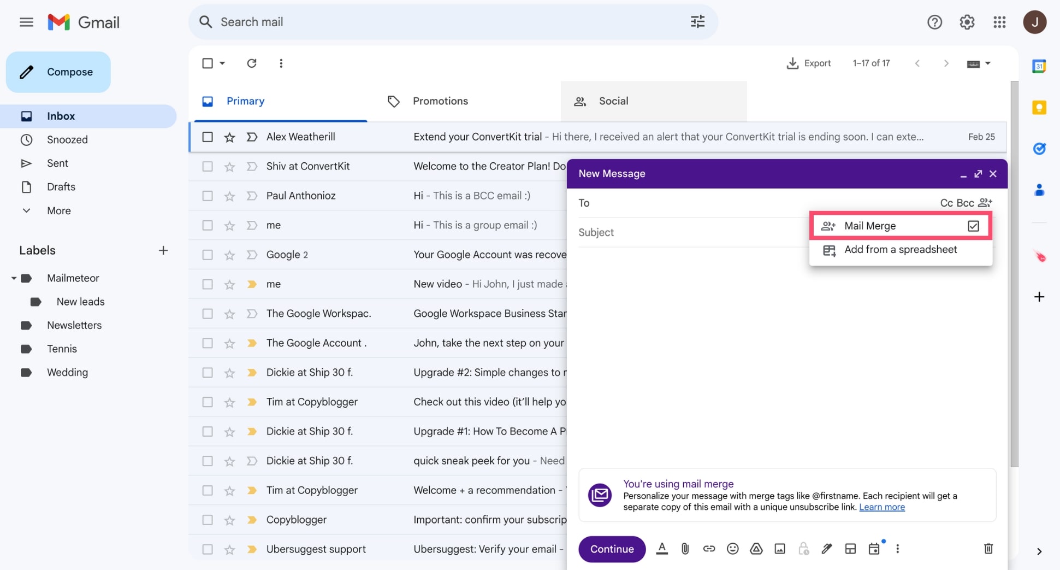Toggle confidential mode for the message

point(803,549)
